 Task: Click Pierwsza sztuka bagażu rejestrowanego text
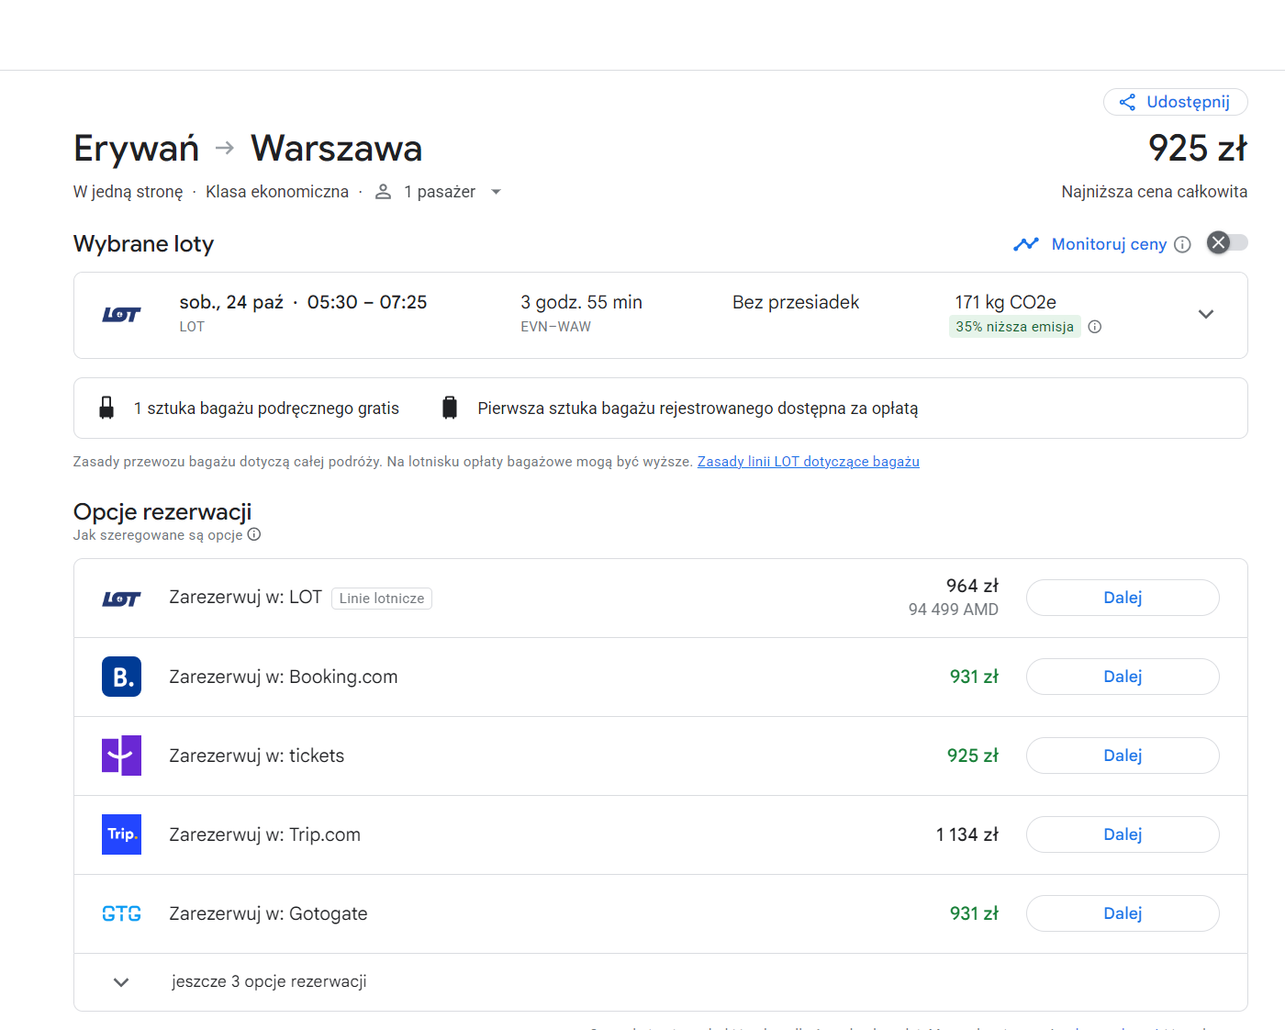pos(698,409)
